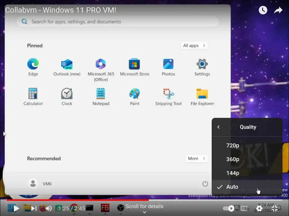Click the Start menu search box

point(118,21)
